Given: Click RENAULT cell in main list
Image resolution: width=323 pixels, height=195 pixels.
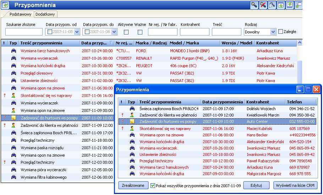Looking at the screenshot, I should [144, 58].
